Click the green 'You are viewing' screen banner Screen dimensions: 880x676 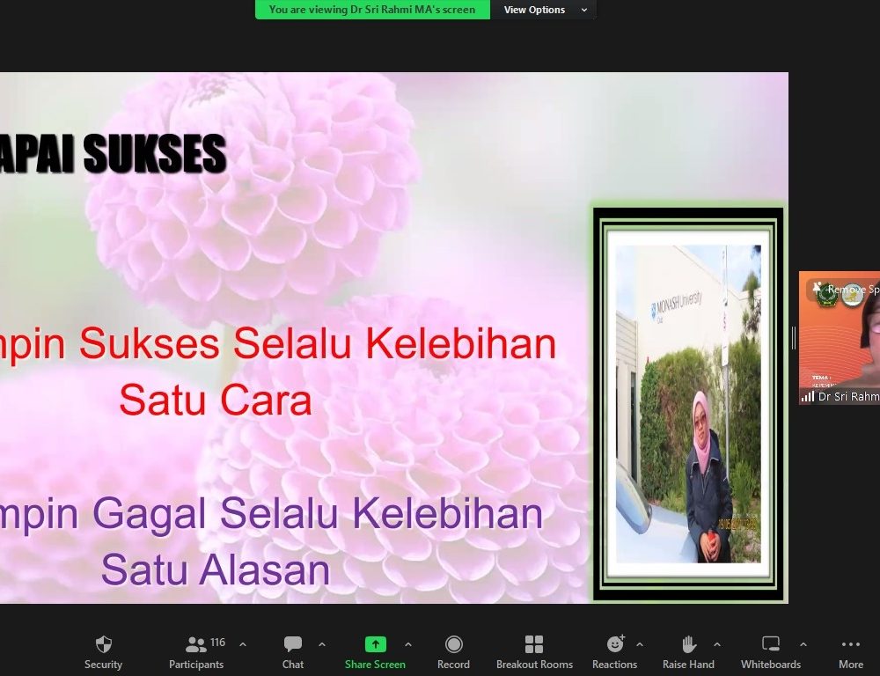click(x=372, y=10)
